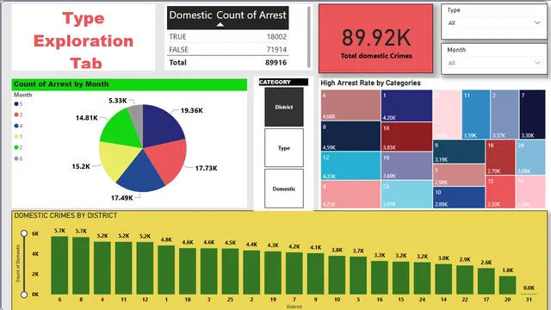Click the Count of Arrest by Month title
Screen dimensions: 551x310
61,84
